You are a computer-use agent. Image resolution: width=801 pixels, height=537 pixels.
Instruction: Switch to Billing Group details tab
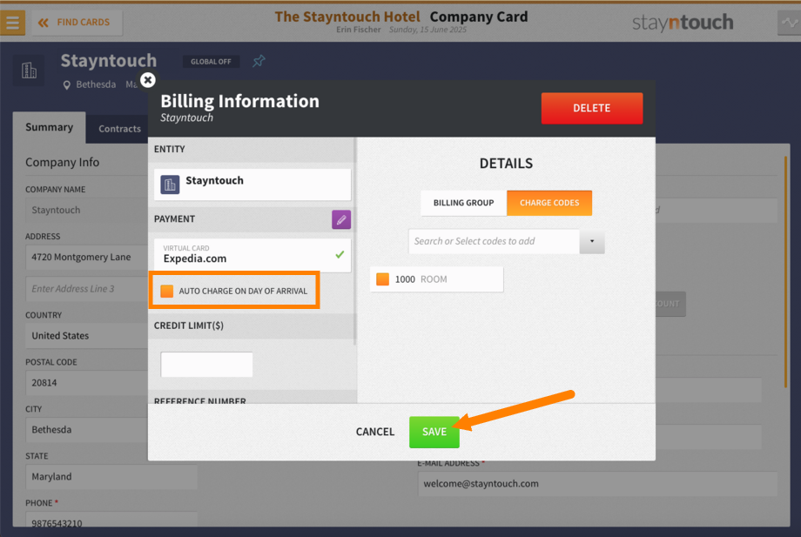(463, 203)
